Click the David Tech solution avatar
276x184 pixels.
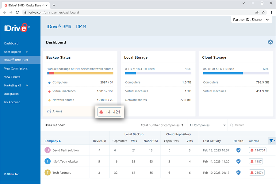coord(48,150)
